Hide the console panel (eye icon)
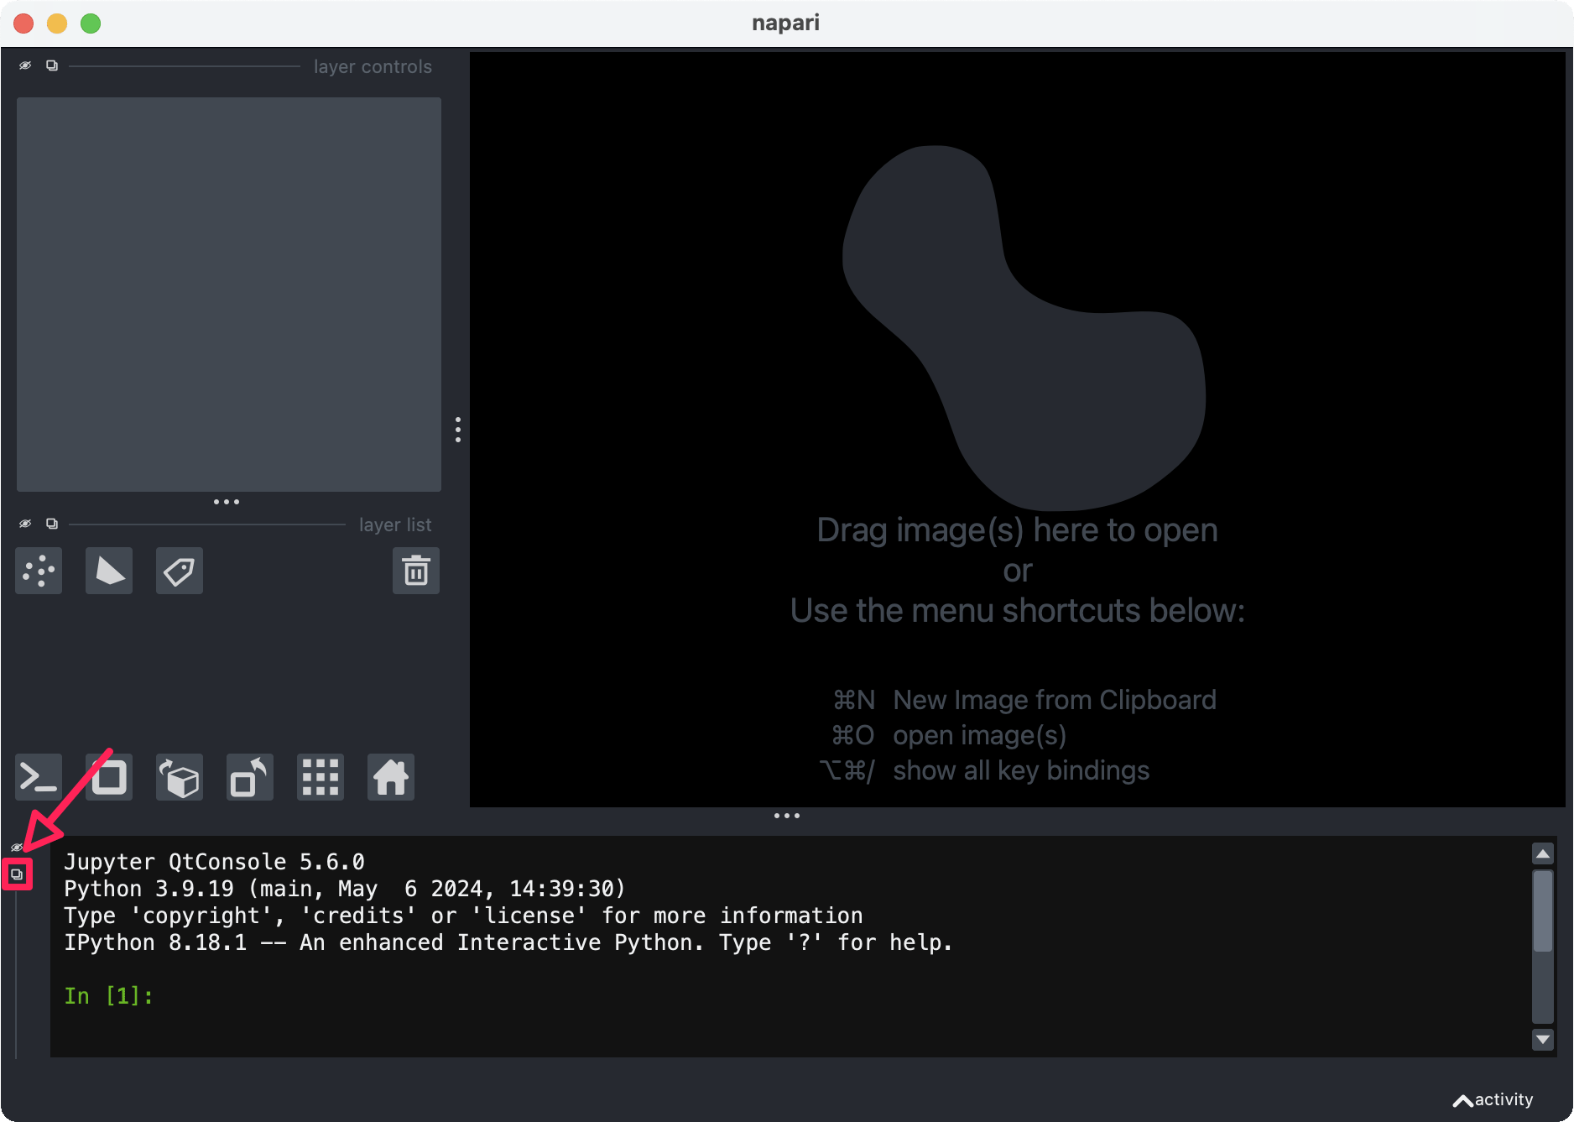1574x1122 pixels. (x=17, y=848)
